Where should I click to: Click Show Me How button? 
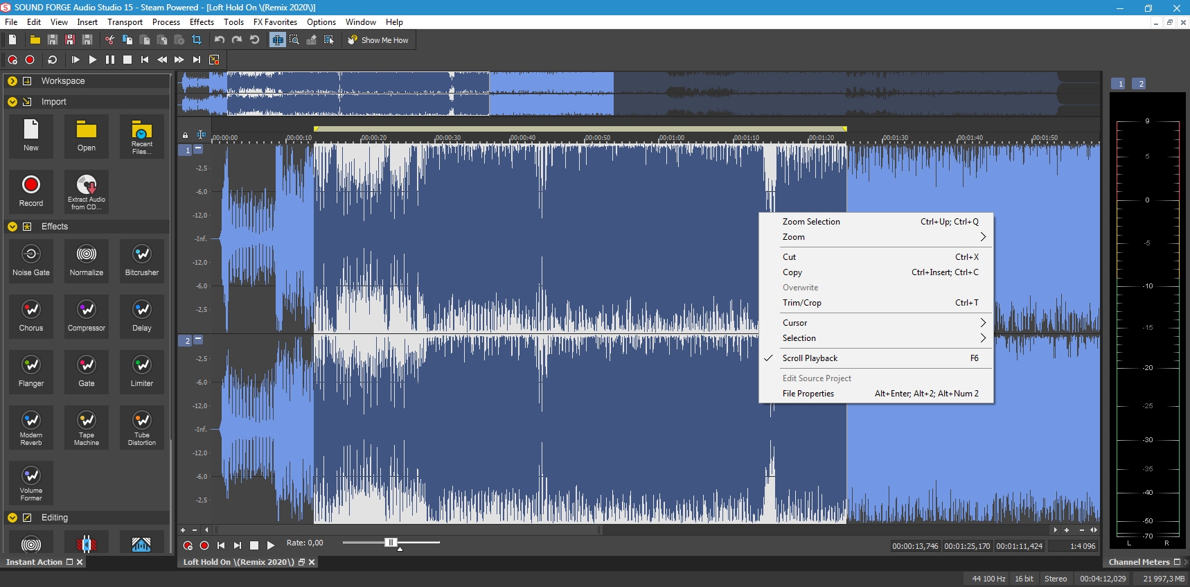click(x=378, y=40)
